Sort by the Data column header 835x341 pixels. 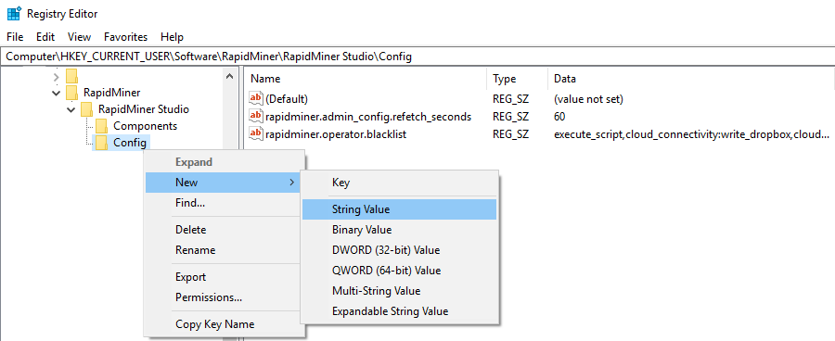click(565, 79)
